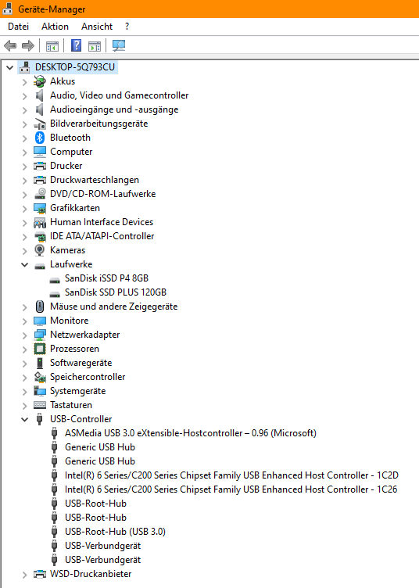Viewport: 419px width, 588px height.
Task: Click the Back arrow toolbar icon
Action: 10,46
